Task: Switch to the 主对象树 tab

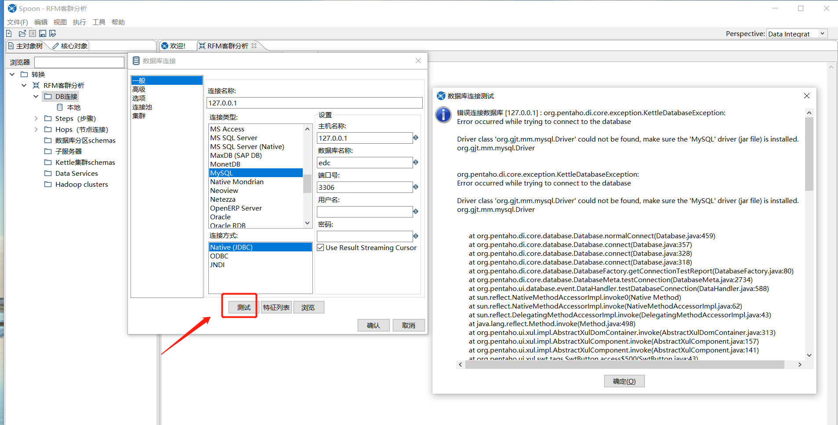Action: tap(25, 46)
